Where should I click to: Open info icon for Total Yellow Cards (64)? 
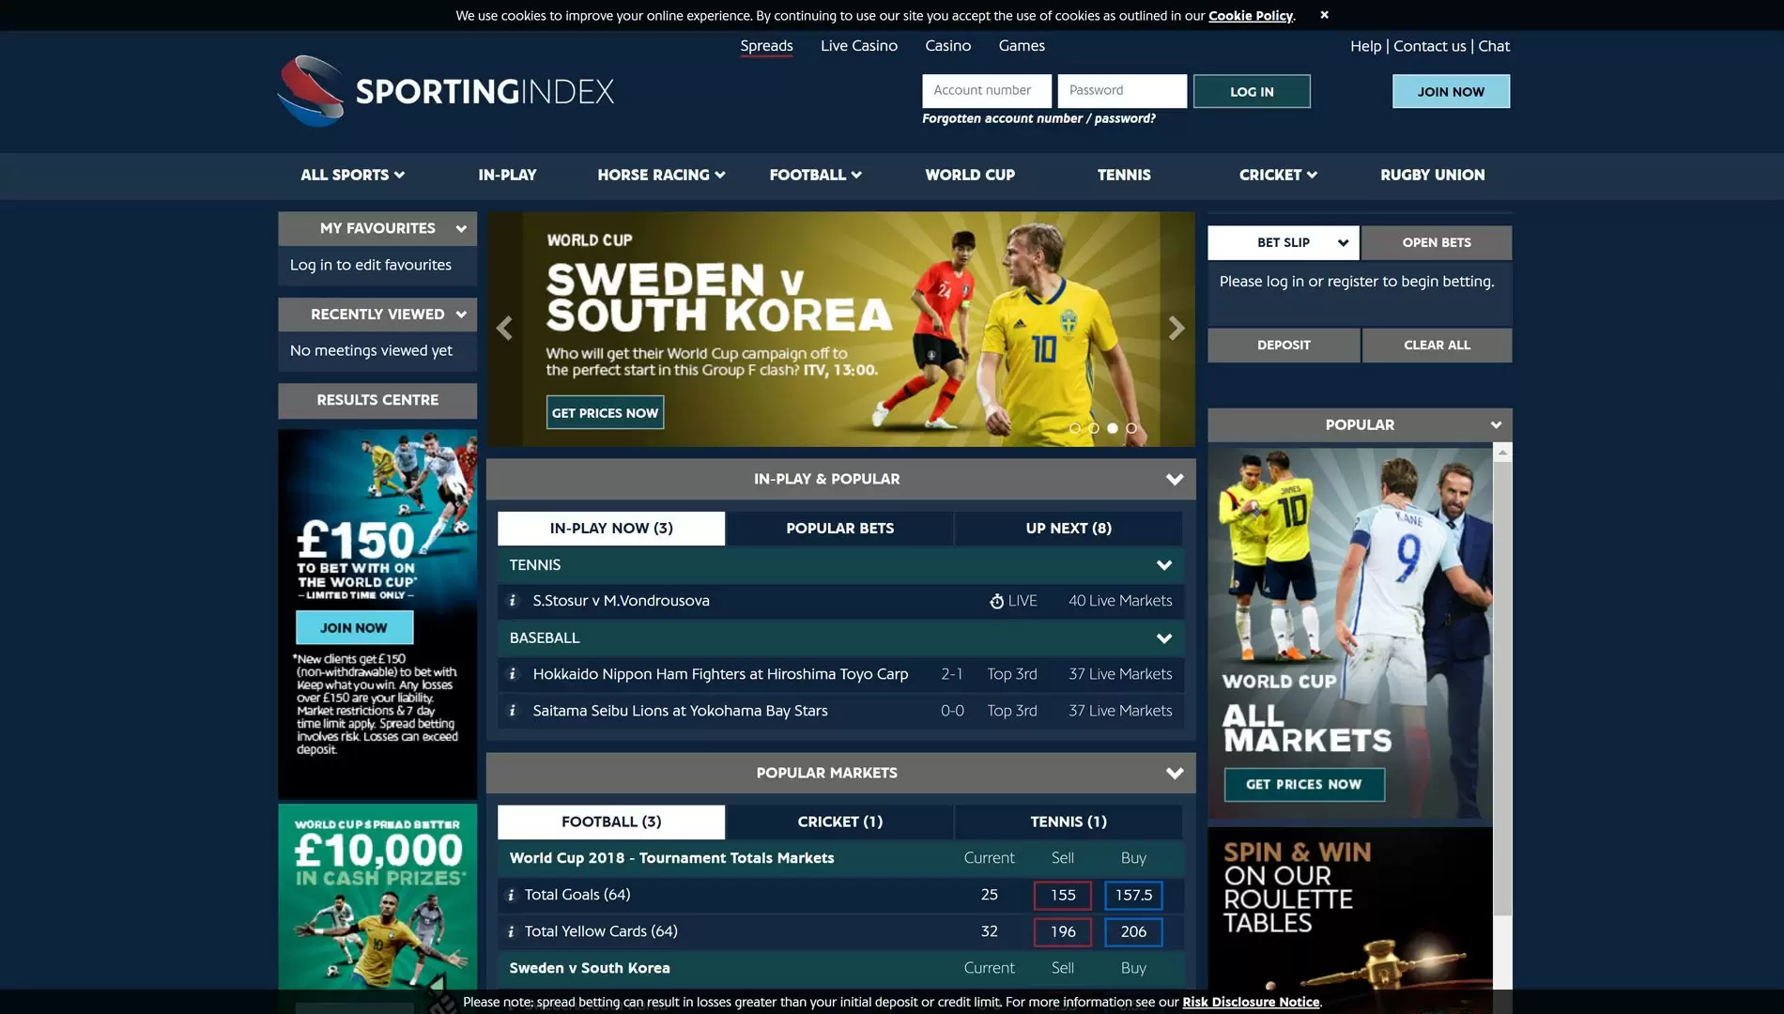coord(511,931)
